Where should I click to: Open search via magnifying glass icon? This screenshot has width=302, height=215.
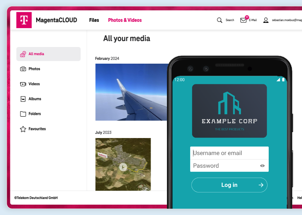(219, 20)
